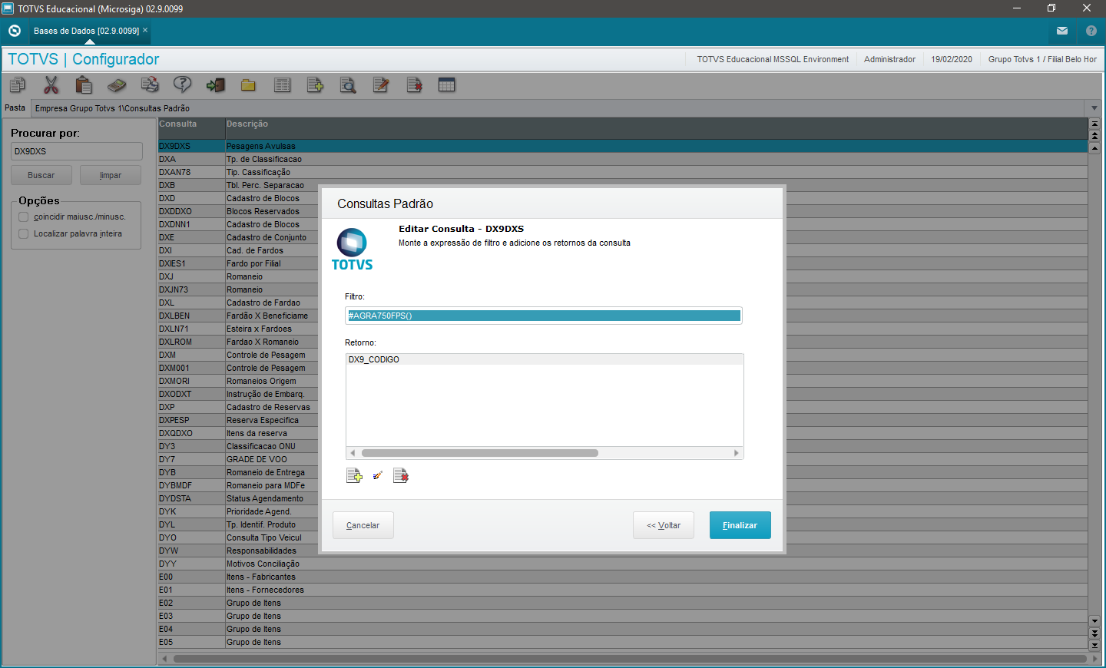Select the DXLBEN row in the grid
The width and height of the screenshot is (1106, 668).
[622, 316]
